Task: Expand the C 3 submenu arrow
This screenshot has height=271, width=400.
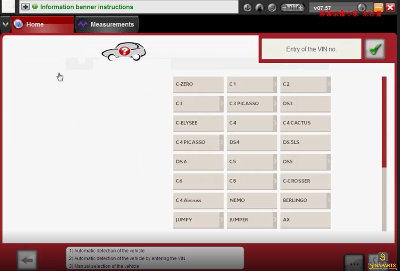Action: [x=221, y=104]
